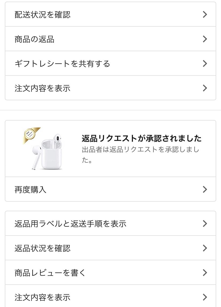Screen dimensions: 221x307
Task: Open ギフトレシートを共有する link
Action: tap(62, 64)
